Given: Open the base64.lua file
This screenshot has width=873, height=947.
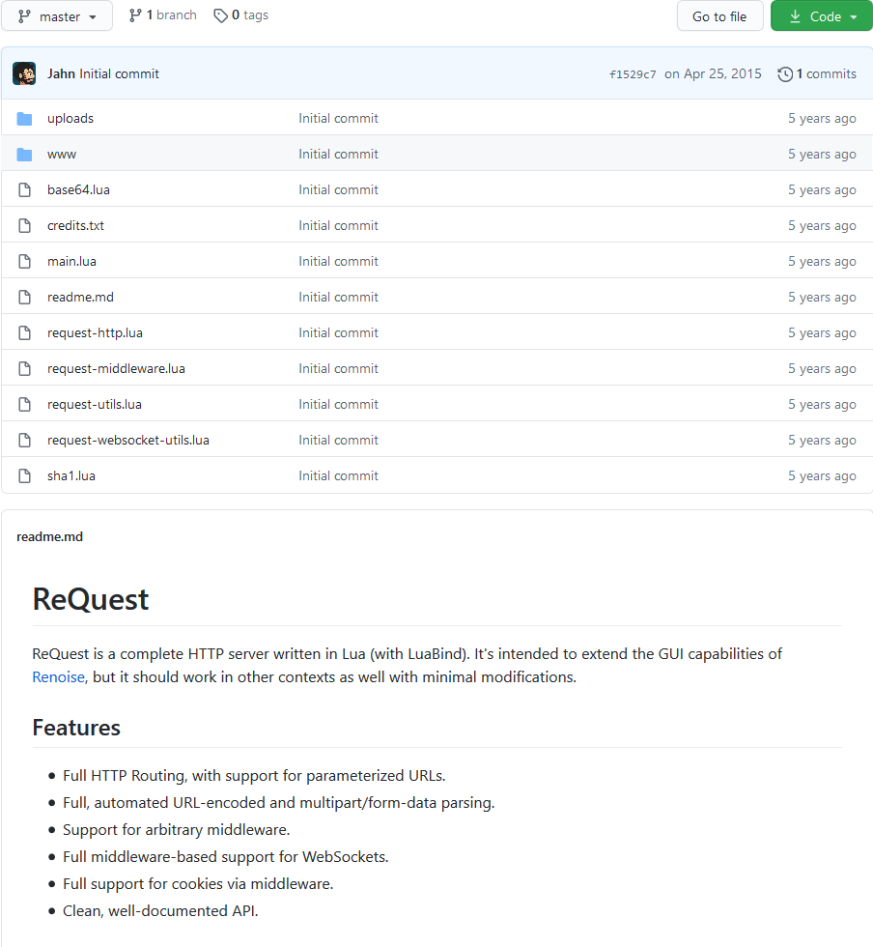Looking at the screenshot, I should pyautogui.click(x=78, y=189).
